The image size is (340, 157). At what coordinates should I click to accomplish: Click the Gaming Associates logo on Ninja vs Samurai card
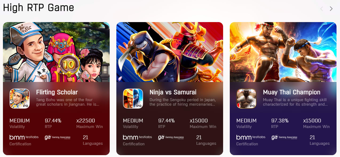click(171, 137)
